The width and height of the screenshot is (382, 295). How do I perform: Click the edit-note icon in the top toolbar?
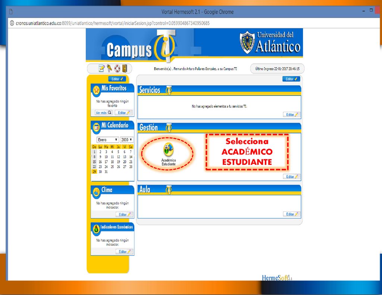coord(101,69)
